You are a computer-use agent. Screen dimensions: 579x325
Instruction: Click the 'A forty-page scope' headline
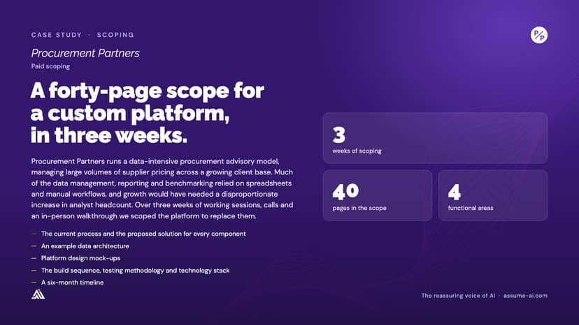point(147,112)
